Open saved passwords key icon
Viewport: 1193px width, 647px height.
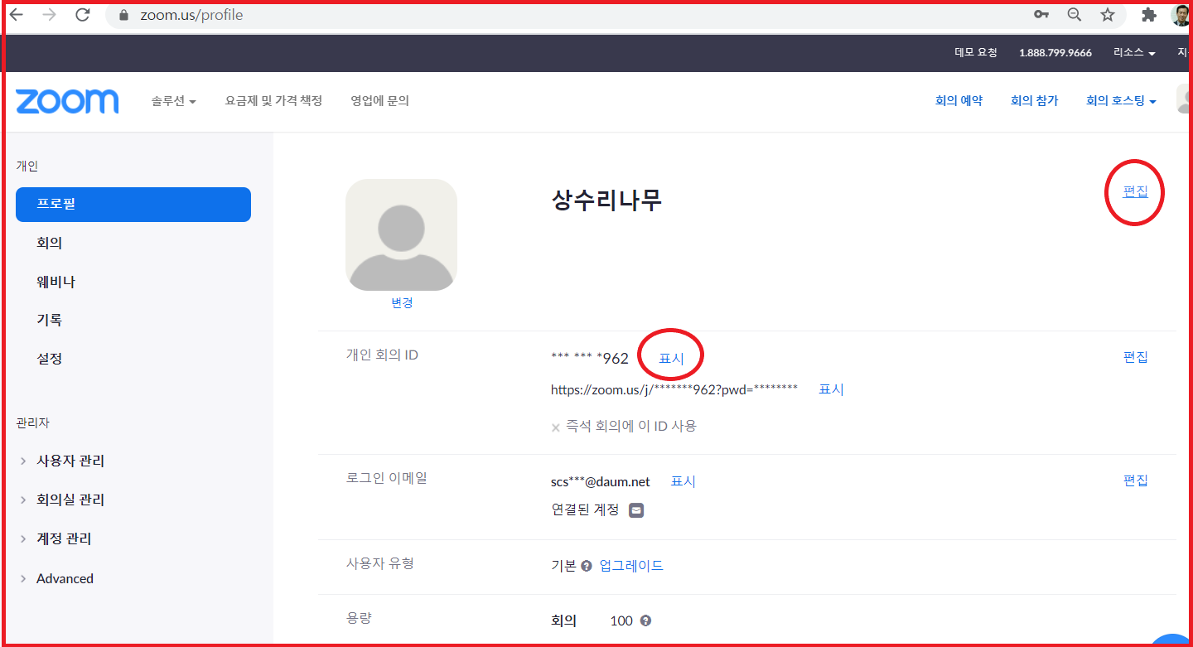click(1041, 15)
